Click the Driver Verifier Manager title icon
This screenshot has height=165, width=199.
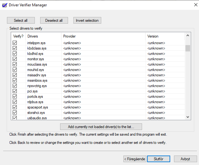[x=5, y=5]
